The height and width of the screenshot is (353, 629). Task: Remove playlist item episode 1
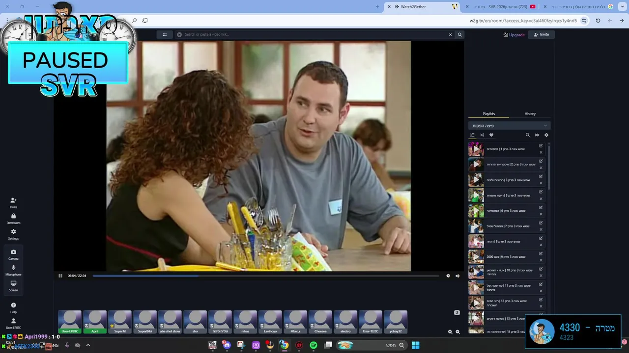541,152
